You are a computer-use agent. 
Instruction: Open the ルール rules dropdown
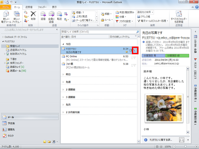pyautogui.click(x=107, y=20)
